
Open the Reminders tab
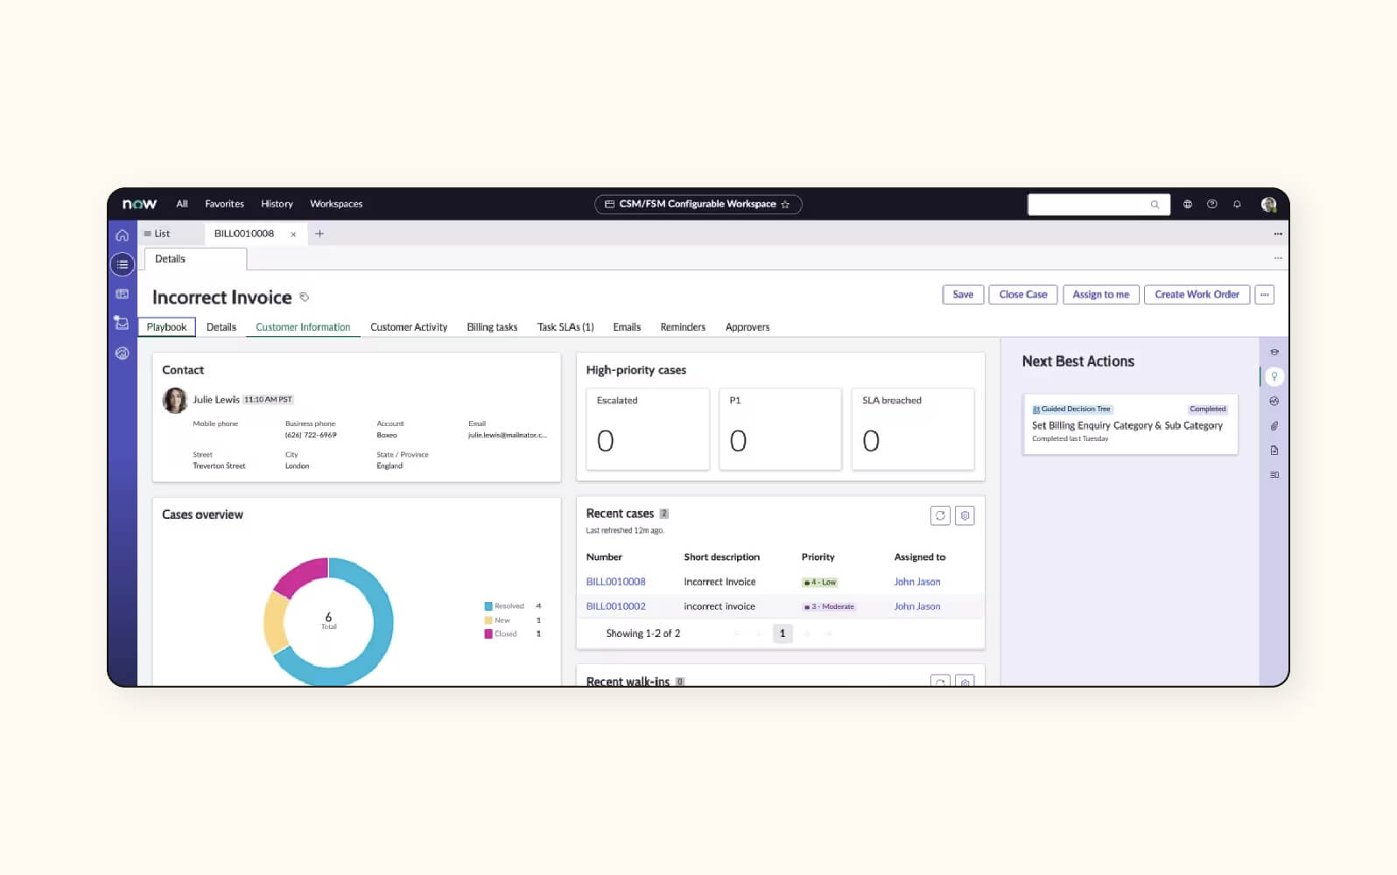click(x=683, y=327)
